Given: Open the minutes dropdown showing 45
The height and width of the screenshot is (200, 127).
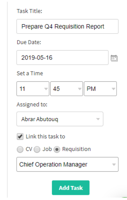Looking at the screenshot, I should [66, 89].
